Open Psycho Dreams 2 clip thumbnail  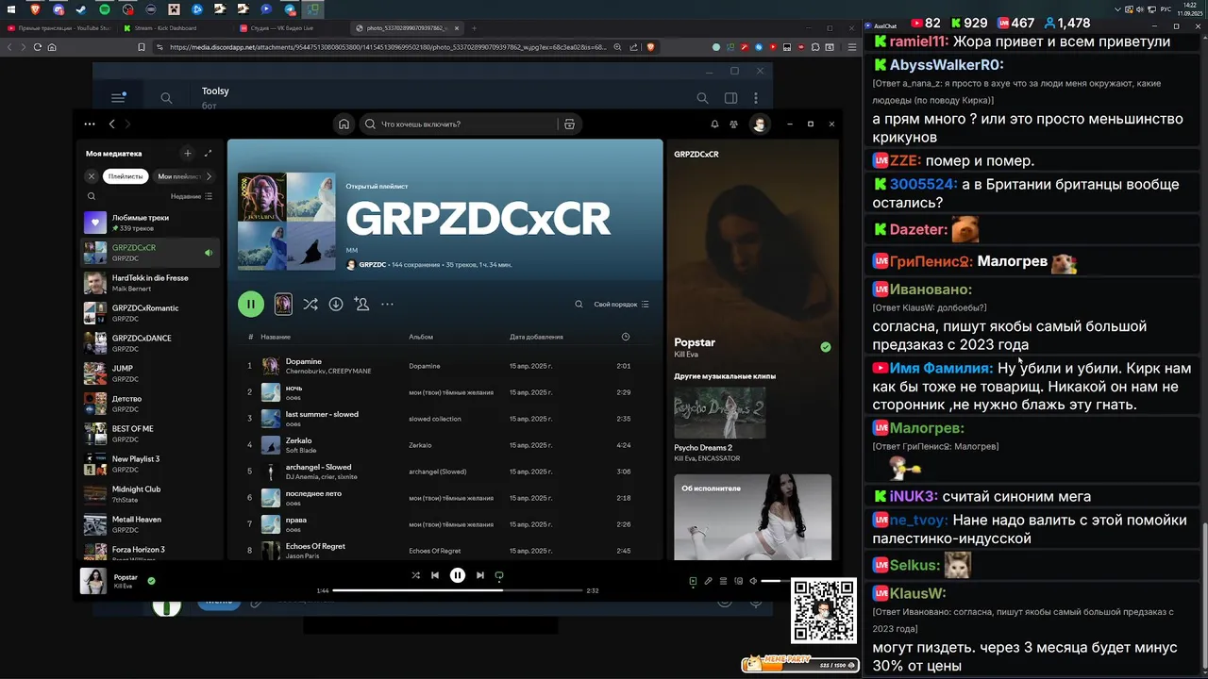click(x=720, y=412)
